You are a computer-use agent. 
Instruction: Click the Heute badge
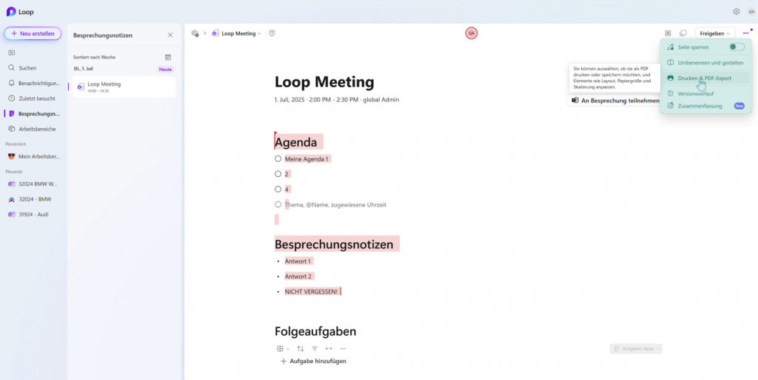coord(165,69)
